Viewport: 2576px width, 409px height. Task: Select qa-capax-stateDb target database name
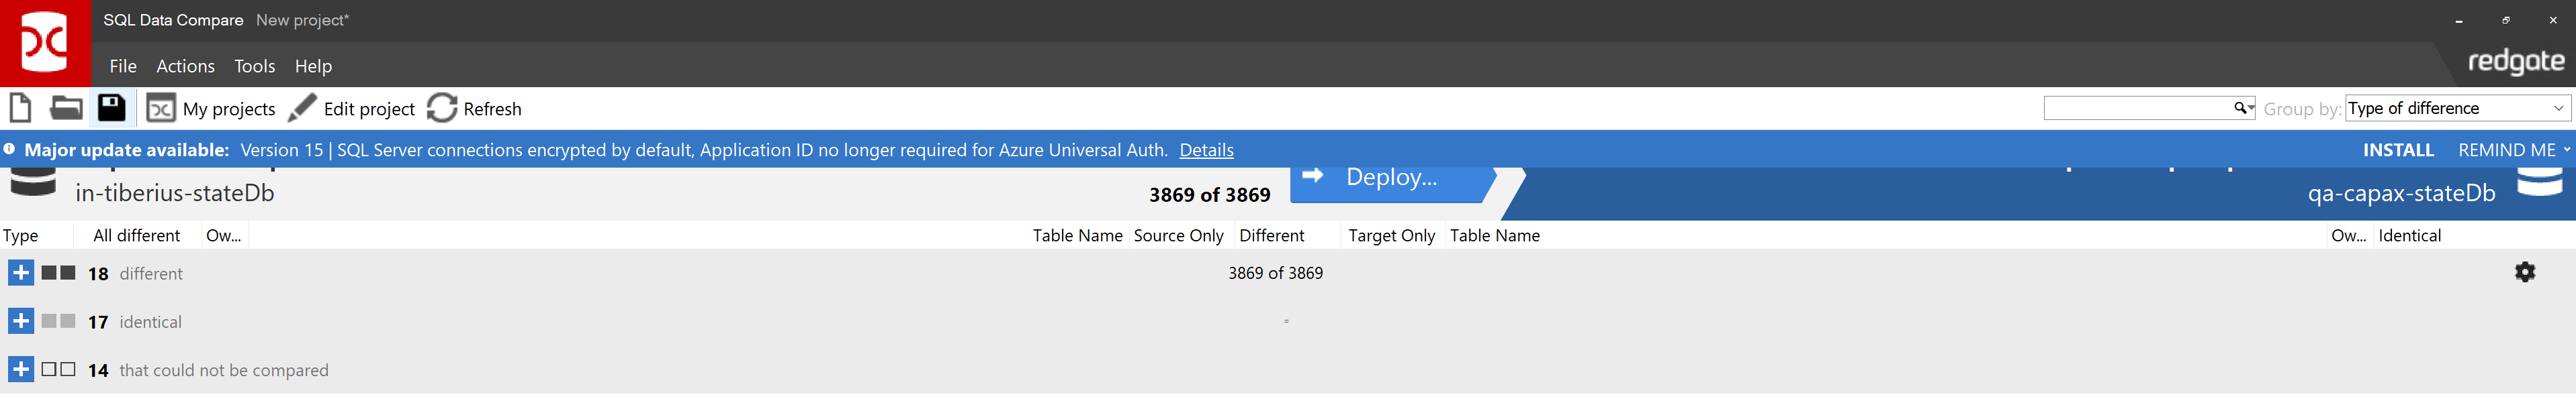pos(2401,194)
